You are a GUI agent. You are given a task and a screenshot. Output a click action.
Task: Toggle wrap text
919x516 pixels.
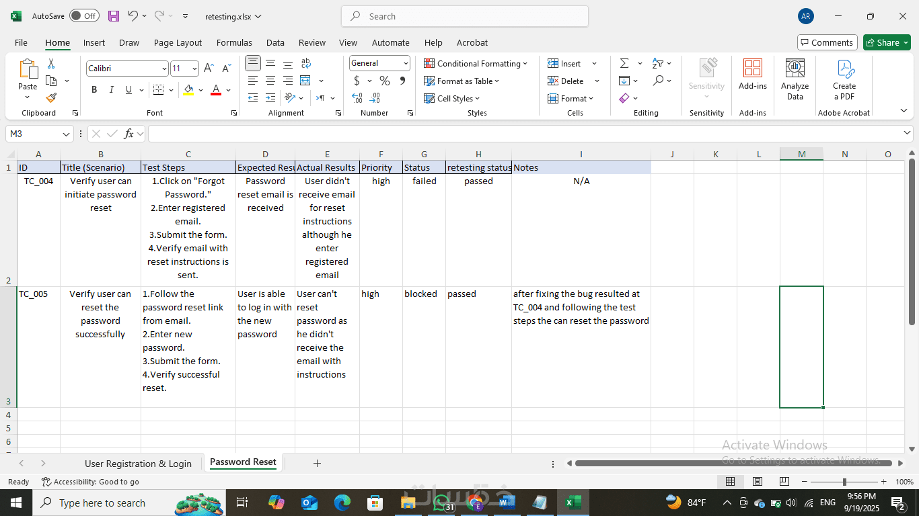coord(305,63)
